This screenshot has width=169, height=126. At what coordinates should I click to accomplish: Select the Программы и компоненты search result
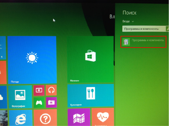click(x=143, y=42)
